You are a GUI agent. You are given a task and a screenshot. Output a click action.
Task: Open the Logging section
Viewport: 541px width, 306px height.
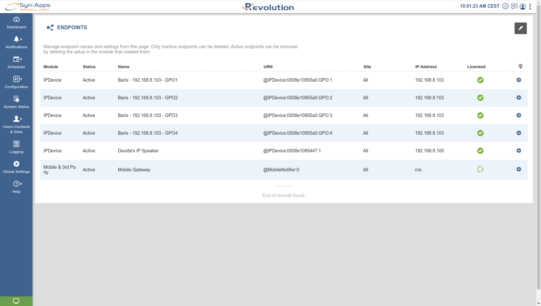(16, 147)
